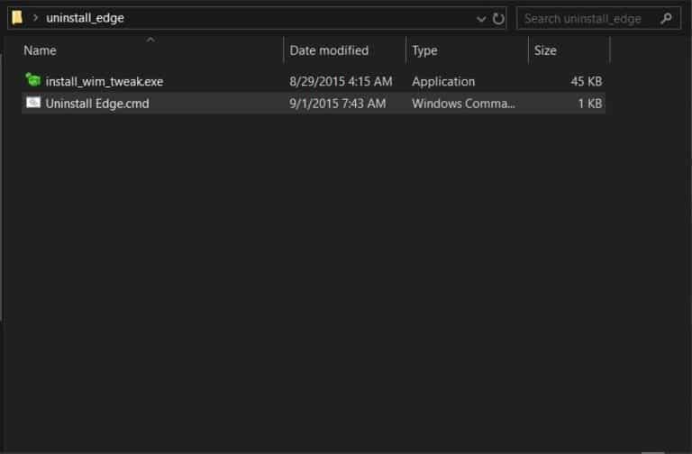
Task: Click the search magnifier icon
Action: coord(667,19)
